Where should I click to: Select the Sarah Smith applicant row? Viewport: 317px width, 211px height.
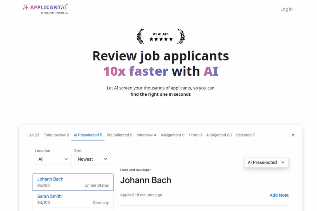73,199
